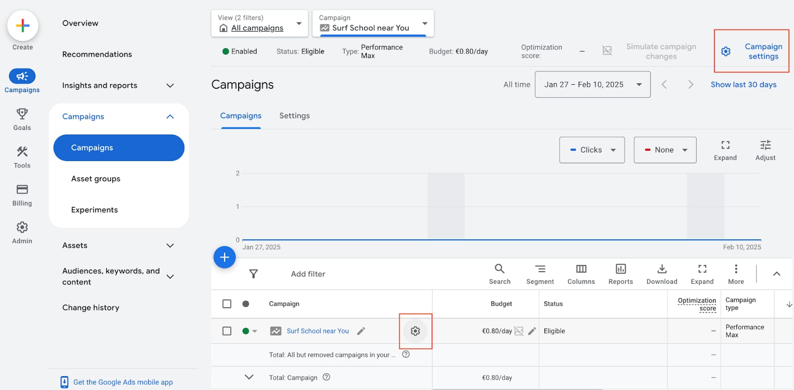The height and width of the screenshot is (390, 794).
Task: Expand the Assets section
Action: pos(170,246)
